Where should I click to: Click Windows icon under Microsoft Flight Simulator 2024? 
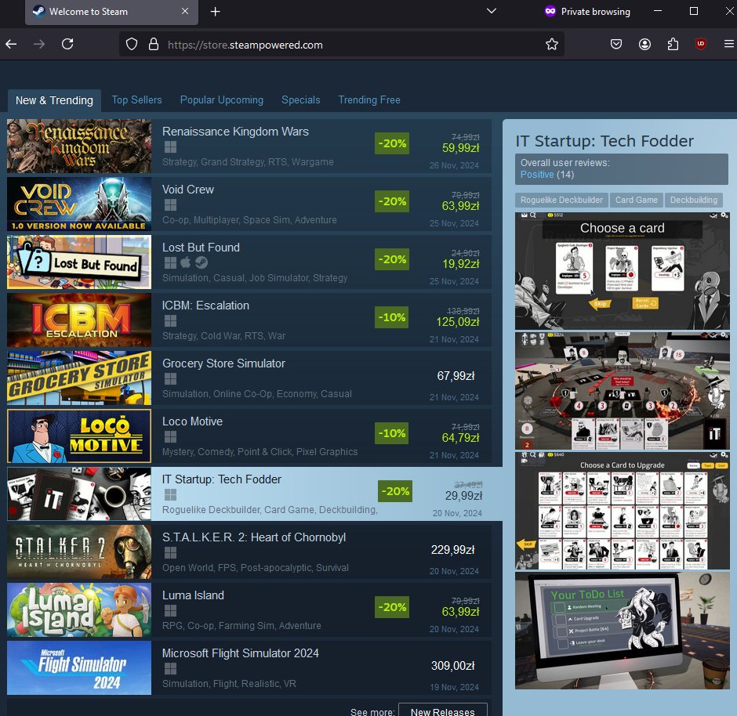click(171, 668)
